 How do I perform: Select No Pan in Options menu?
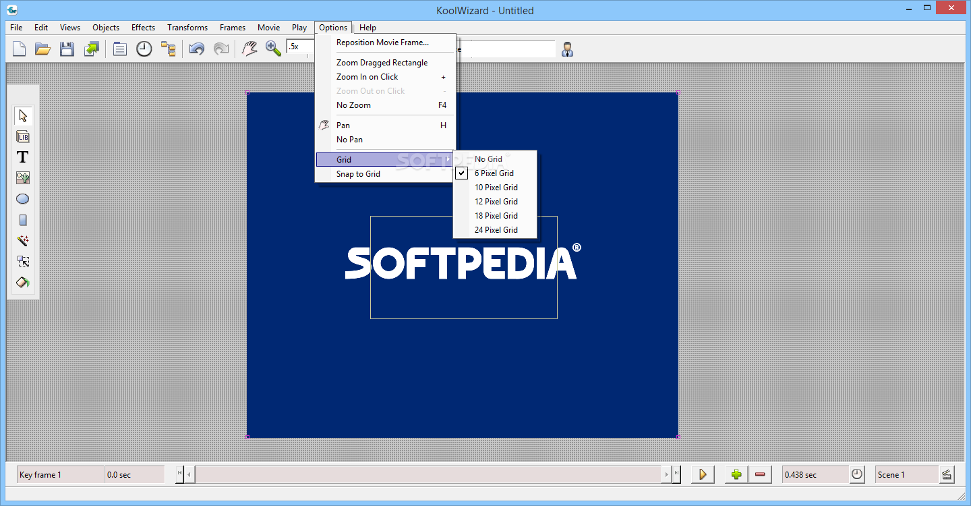pos(386,140)
